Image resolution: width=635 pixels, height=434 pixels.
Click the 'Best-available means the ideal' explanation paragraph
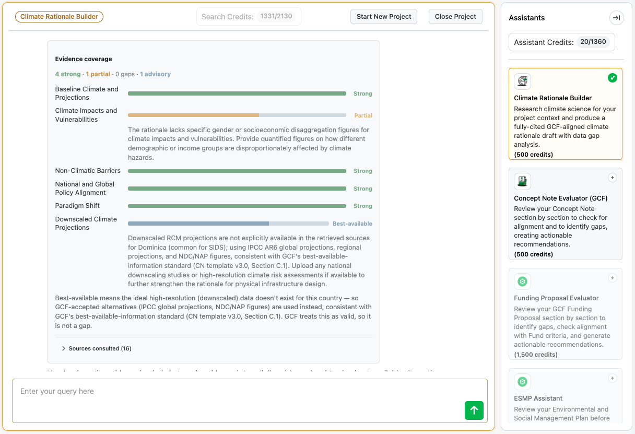214,312
